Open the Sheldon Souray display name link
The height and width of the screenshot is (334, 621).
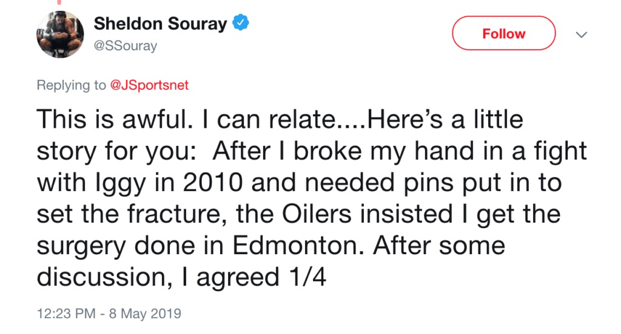tap(160, 24)
